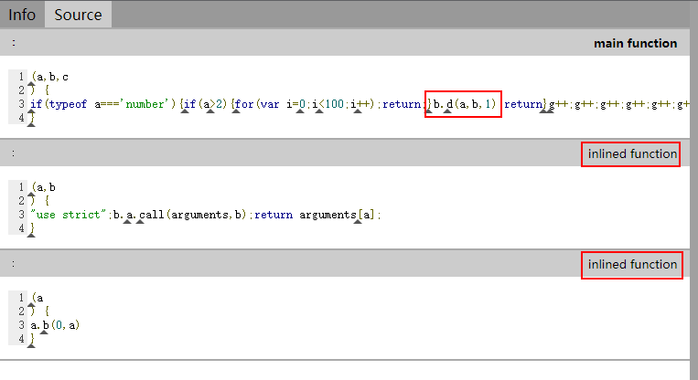Click marker under closing brace before b.d
Image resolution: width=698 pixels, height=380 pixels.
point(428,111)
